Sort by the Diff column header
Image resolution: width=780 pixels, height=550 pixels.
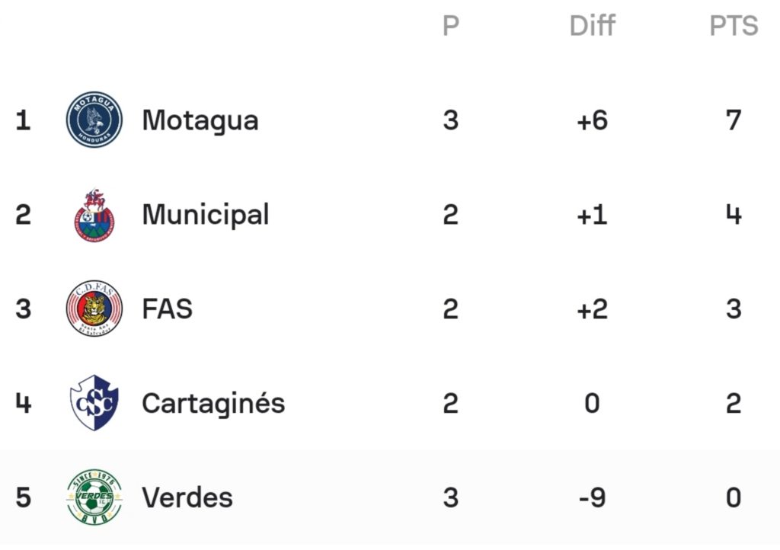pos(592,25)
